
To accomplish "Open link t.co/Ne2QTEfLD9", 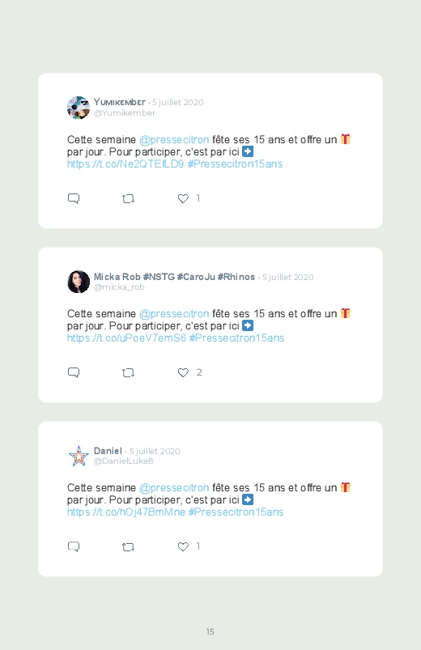I will (125, 164).
